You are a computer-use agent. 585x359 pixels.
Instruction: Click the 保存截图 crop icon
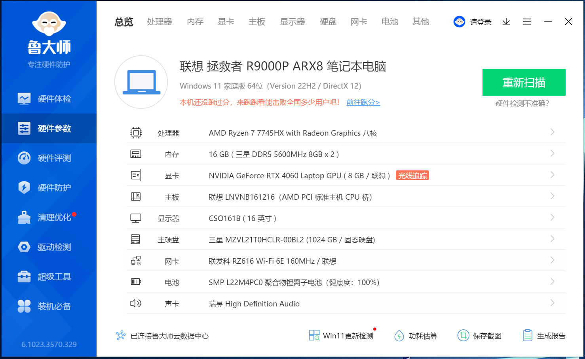463,336
